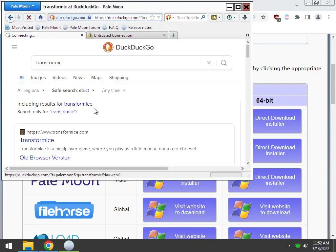Open a new Pale Moon tab
This screenshot has width=336, height=252.
[173, 35]
